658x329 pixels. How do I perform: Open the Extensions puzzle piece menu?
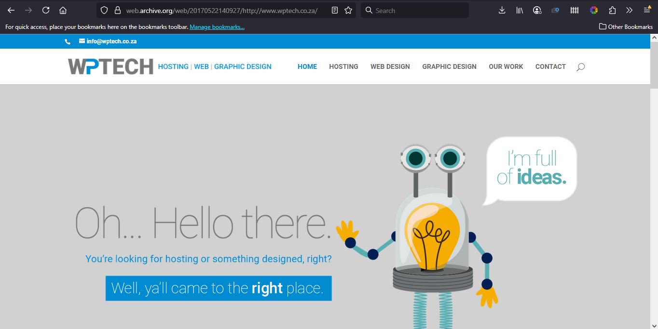tap(612, 10)
